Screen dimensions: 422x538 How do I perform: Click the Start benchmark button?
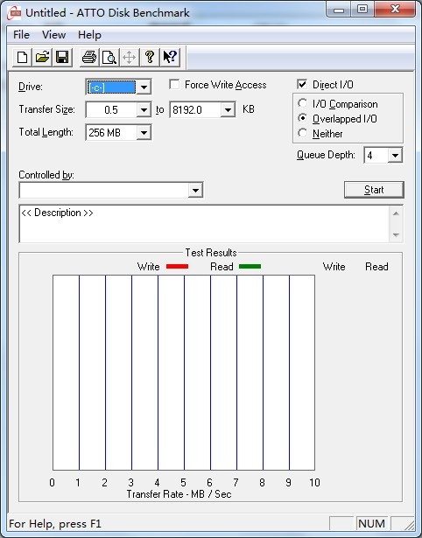pos(374,190)
